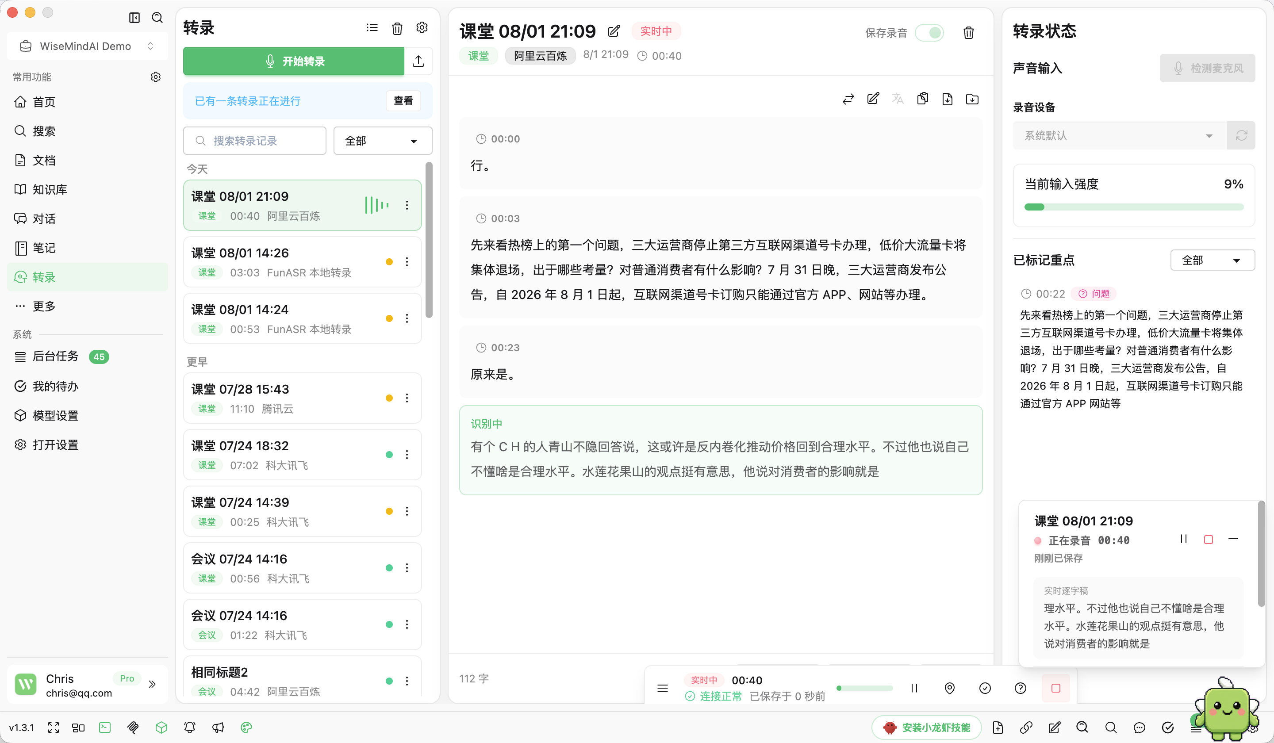Open the WiseMindAI Demo workspace switcher
Image resolution: width=1274 pixels, height=743 pixels.
click(88, 46)
